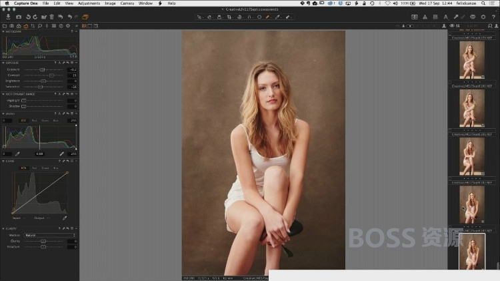Toggle the grid overlay icon

click(x=435, y=17)
